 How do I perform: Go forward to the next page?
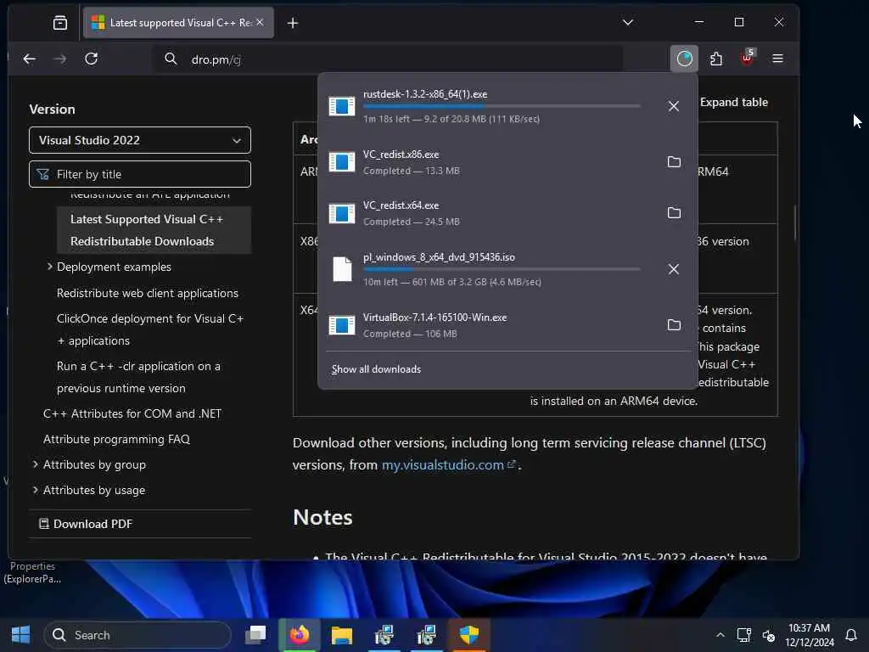tap(60, 59)
